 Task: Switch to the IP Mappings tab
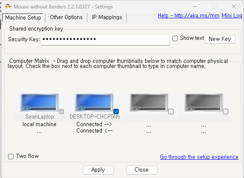pos(107,17)
